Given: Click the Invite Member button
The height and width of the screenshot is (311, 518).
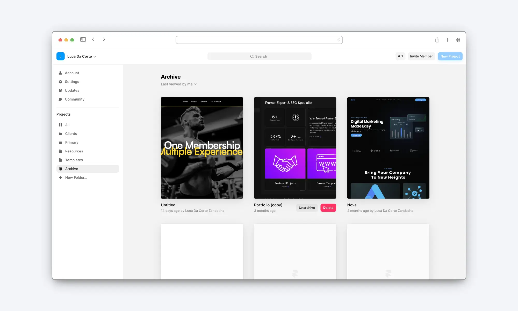Looking at the screenshot, I should (x=421, y=56).
